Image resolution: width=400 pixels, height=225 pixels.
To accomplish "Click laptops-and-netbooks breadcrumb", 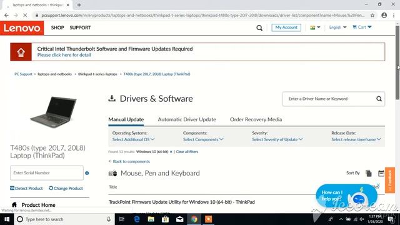I will coord(54,74).
